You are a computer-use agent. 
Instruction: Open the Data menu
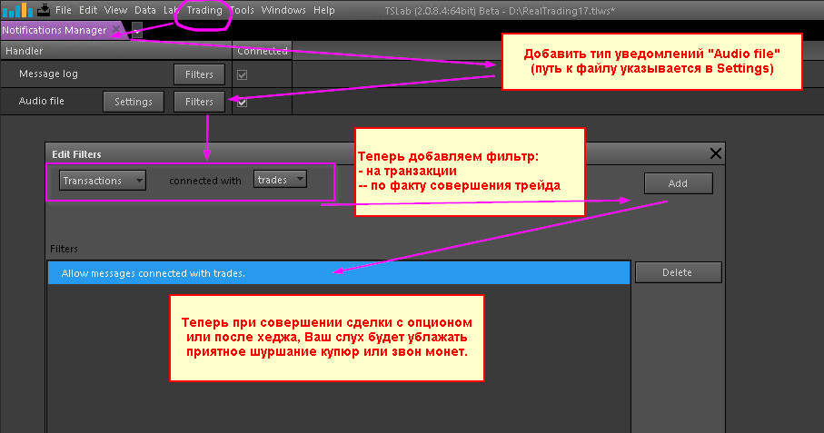145,10
